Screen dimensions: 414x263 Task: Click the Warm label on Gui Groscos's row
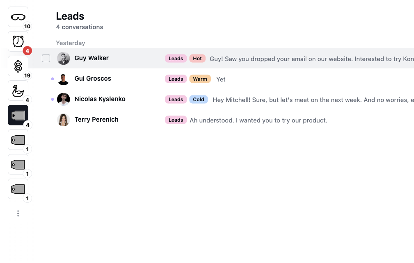pos(200,79)
